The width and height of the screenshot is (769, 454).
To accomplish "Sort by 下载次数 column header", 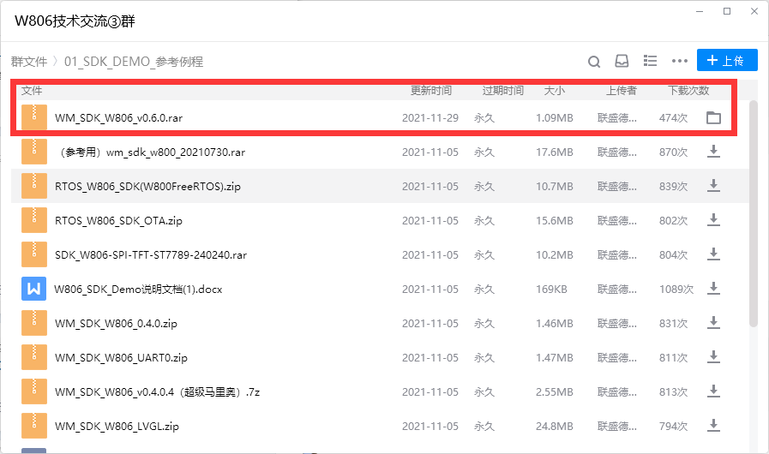I will pos(688,91).
